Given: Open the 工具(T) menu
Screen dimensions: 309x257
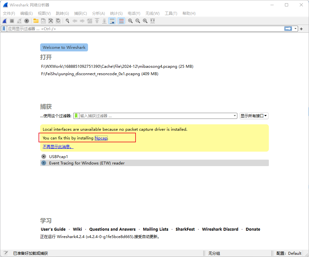Looking at the screenshot, I should coord(171,13).
